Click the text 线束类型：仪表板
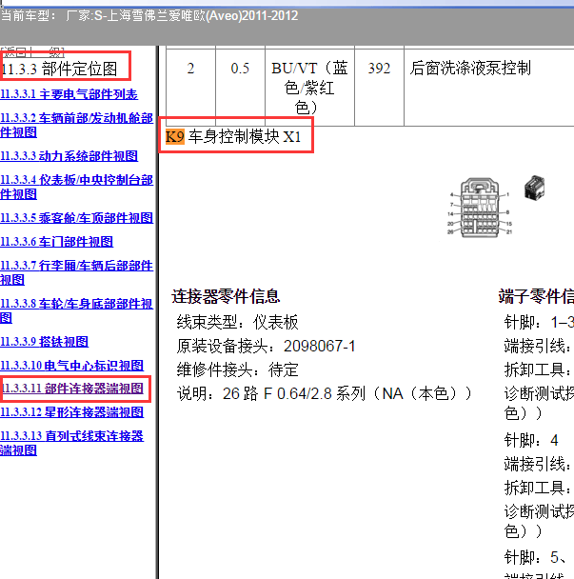The height and width of the screenshot is (579, 574). point(237,323)
